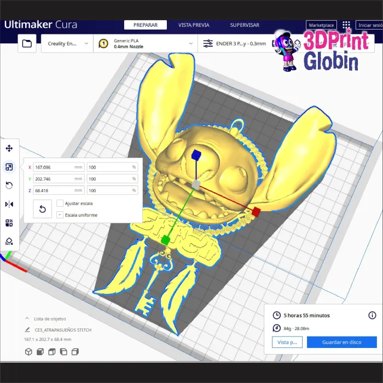Enable the Ajustar escala checkbox
This screenshot has width=383, height=383.
(60, 203)
